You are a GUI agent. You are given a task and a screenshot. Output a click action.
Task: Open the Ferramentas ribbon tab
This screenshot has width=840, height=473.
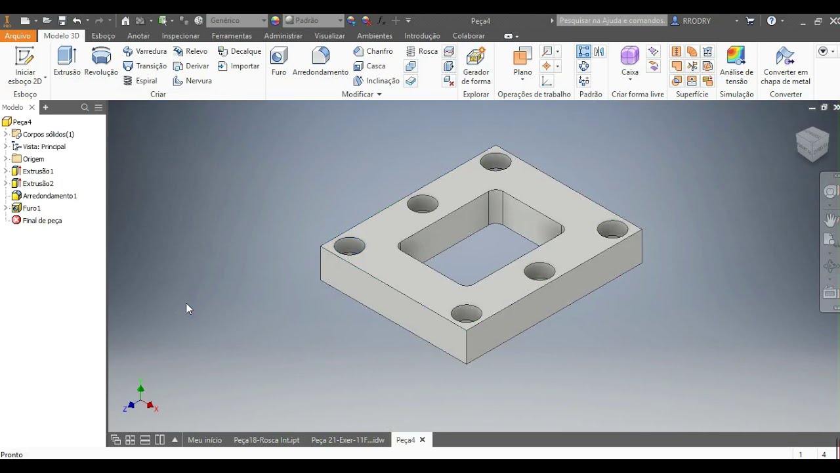(232, 36)
